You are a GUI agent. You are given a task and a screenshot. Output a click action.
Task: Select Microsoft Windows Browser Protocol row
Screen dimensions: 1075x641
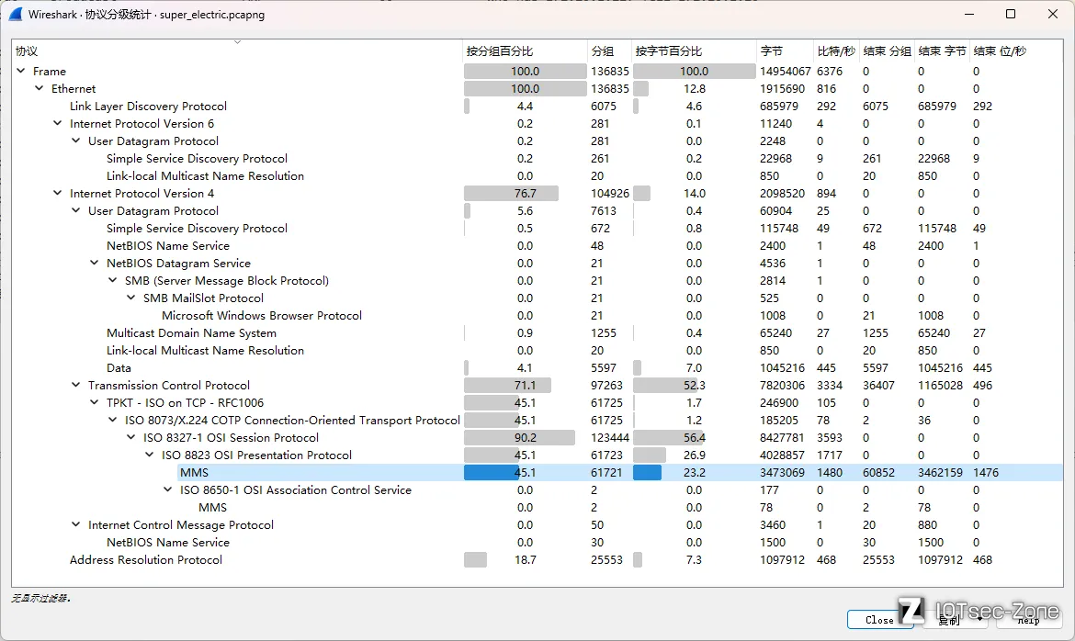click(537, 315)
